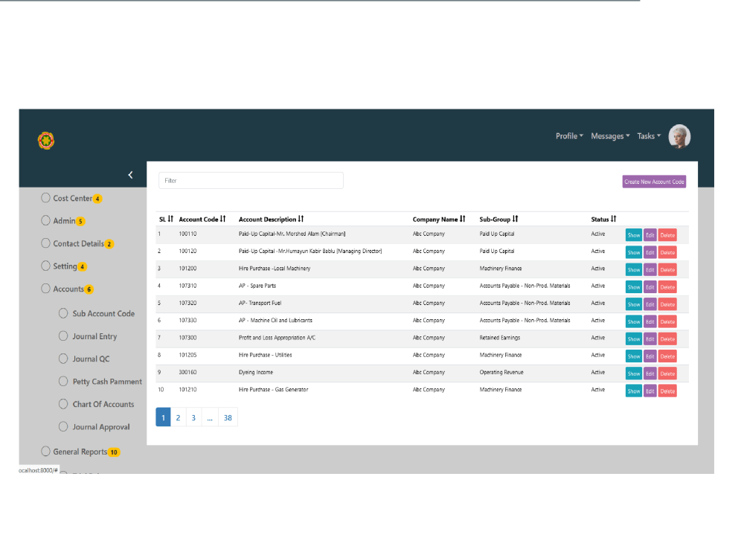Delete account 107330 Machine Oil row
The height and width of the screenshot is (558, 744).
point(667,321)
